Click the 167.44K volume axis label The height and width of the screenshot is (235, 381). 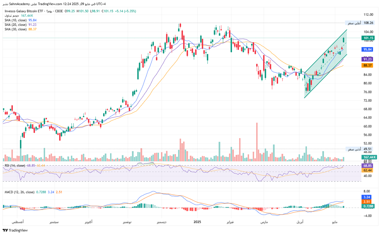click(x=369, y=157)
